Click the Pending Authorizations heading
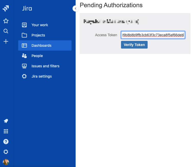 pyautogui.click(x=111, y=5)
